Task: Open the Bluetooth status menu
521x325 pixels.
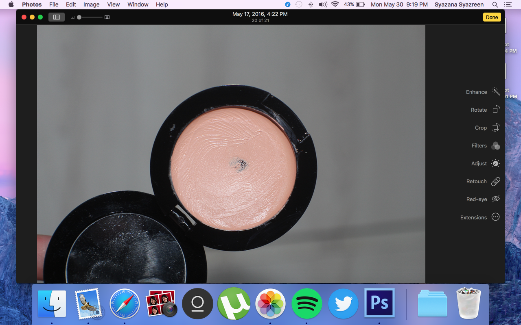Action: point(311,4)
